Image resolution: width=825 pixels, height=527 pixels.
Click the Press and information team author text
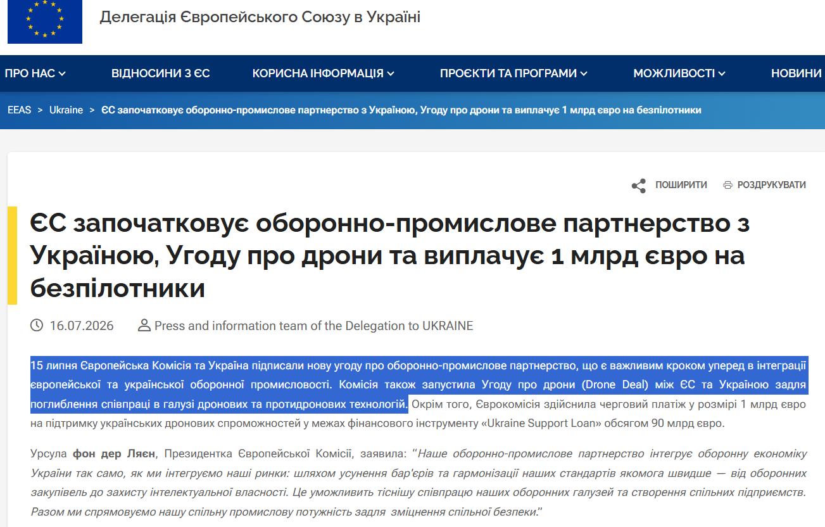314,326
